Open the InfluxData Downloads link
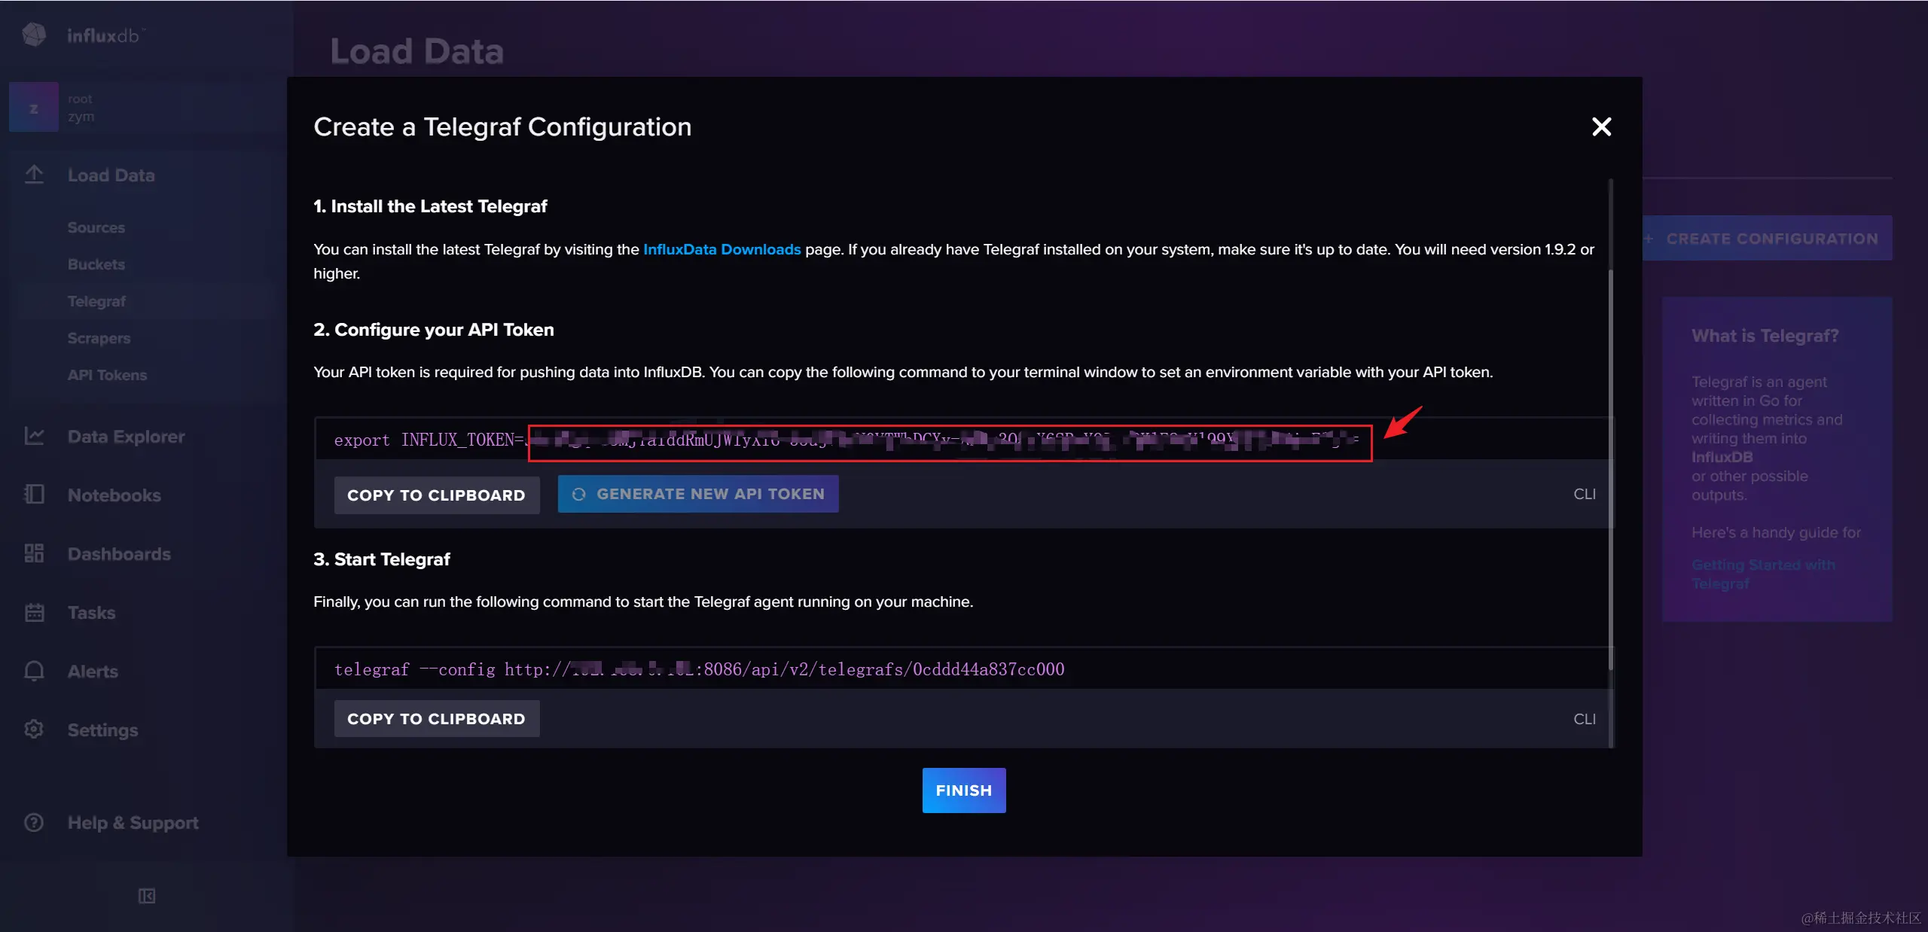The image size is (1928, 932). tap(721, 249)
